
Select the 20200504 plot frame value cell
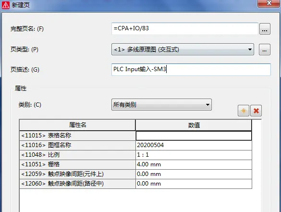pyautogui.click(x=194, y=145)
